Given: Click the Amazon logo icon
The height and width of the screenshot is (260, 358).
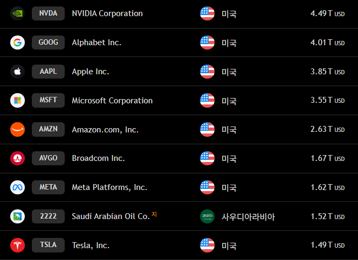Looking at the screenshot, I should 18,129.
